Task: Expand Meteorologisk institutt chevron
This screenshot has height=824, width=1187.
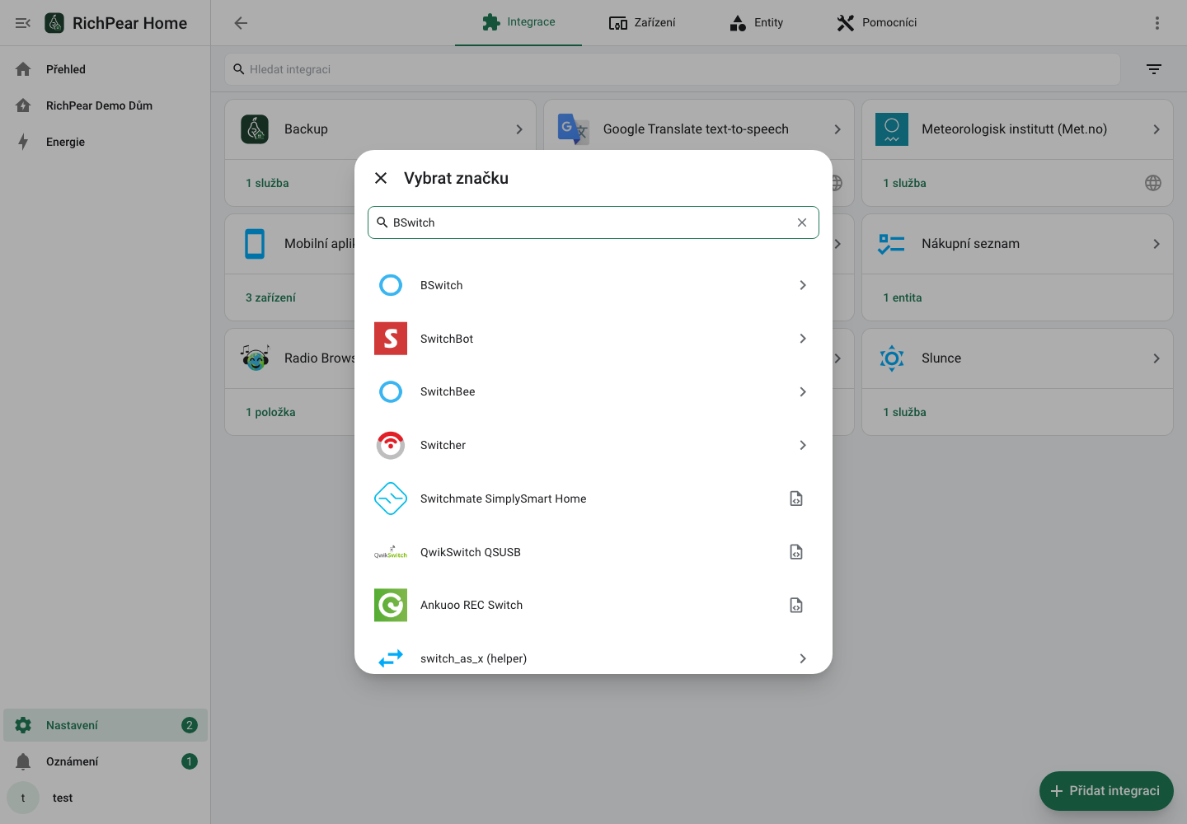Action: [1157, 129]
